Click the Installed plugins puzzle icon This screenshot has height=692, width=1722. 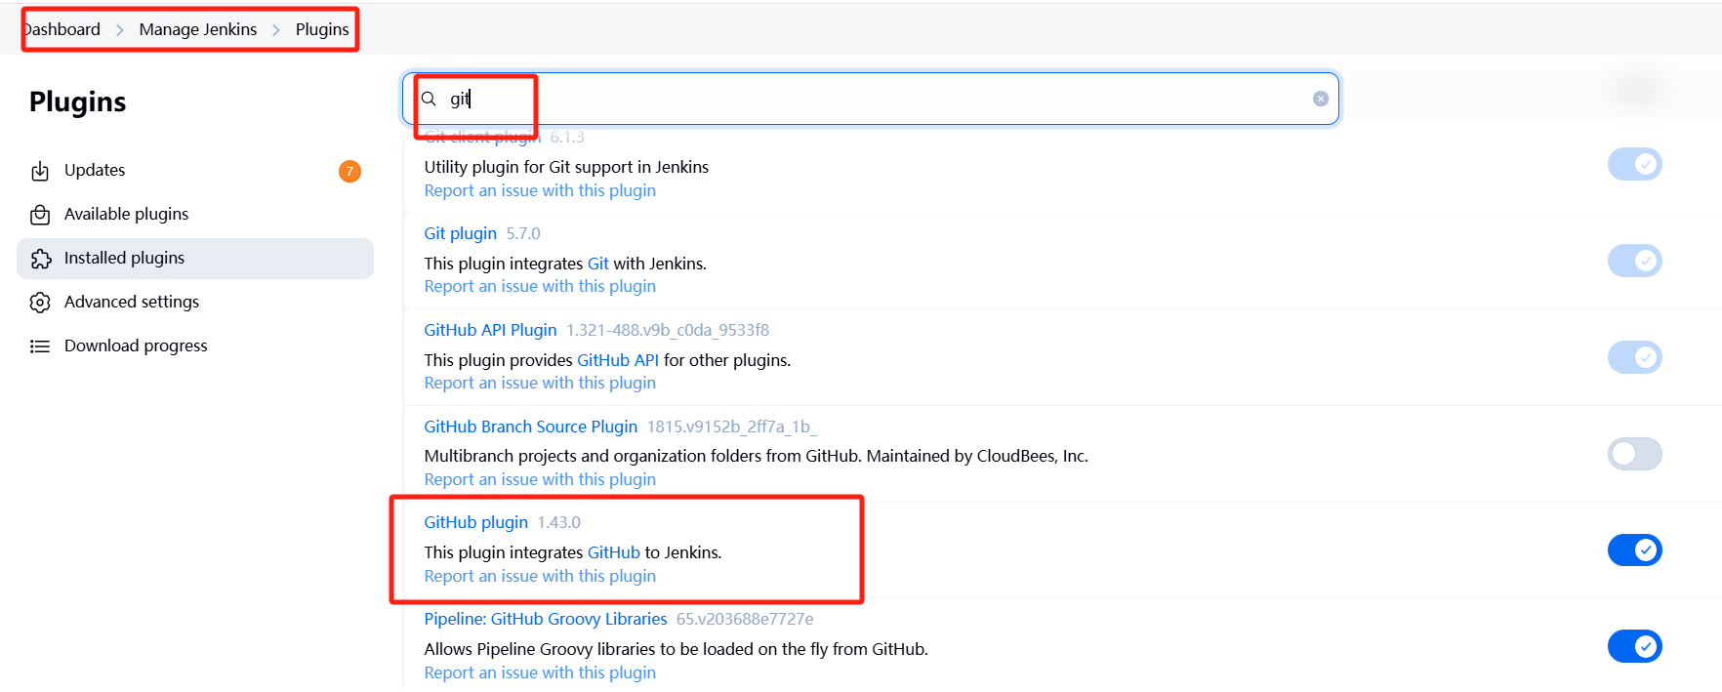pos(40,259)
